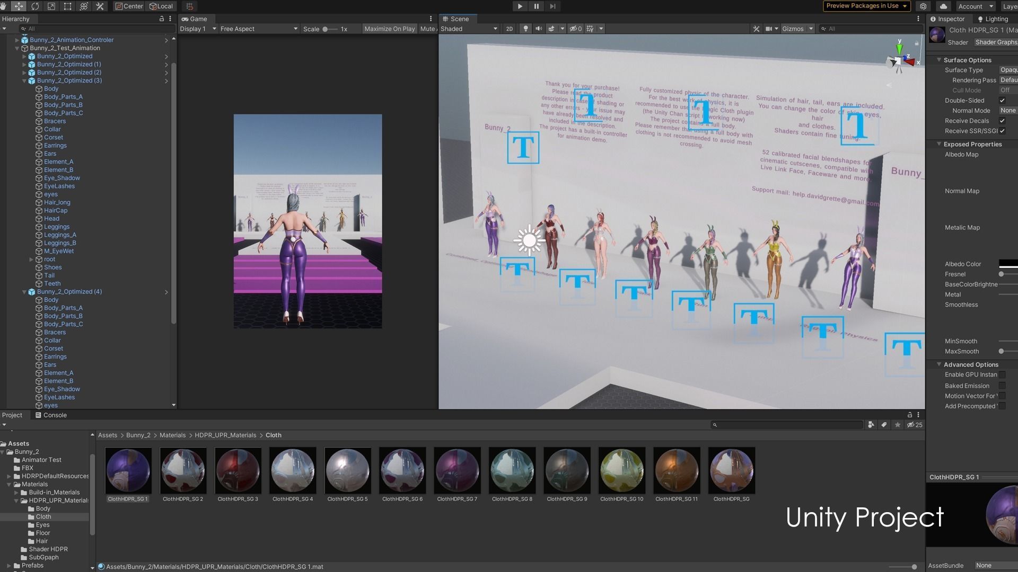This screenshot has height=572, width=1018.
Task: Select the Move tool in toolbar
Action: (19, 6)
